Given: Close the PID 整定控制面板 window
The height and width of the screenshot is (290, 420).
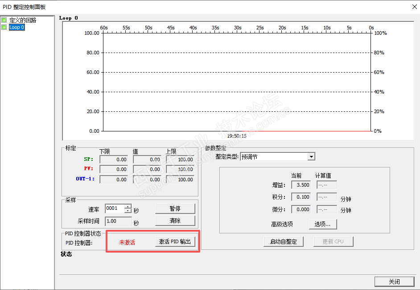Looking at the screenshot, I should [x=414, y=7].
